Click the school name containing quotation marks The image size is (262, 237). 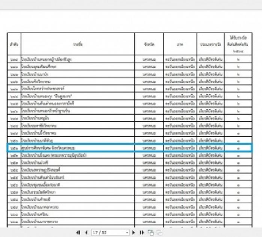[x=47, y=96]
